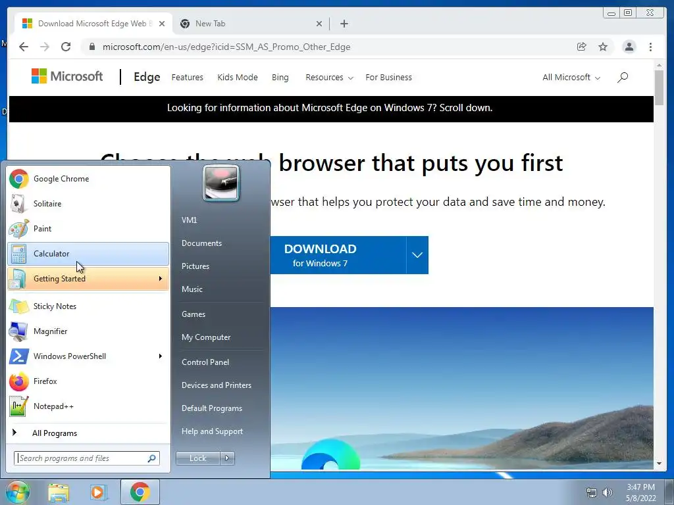Open Features in Edge navigation
The width and height of the screenshot is (674, 505).
click(187, 78)
